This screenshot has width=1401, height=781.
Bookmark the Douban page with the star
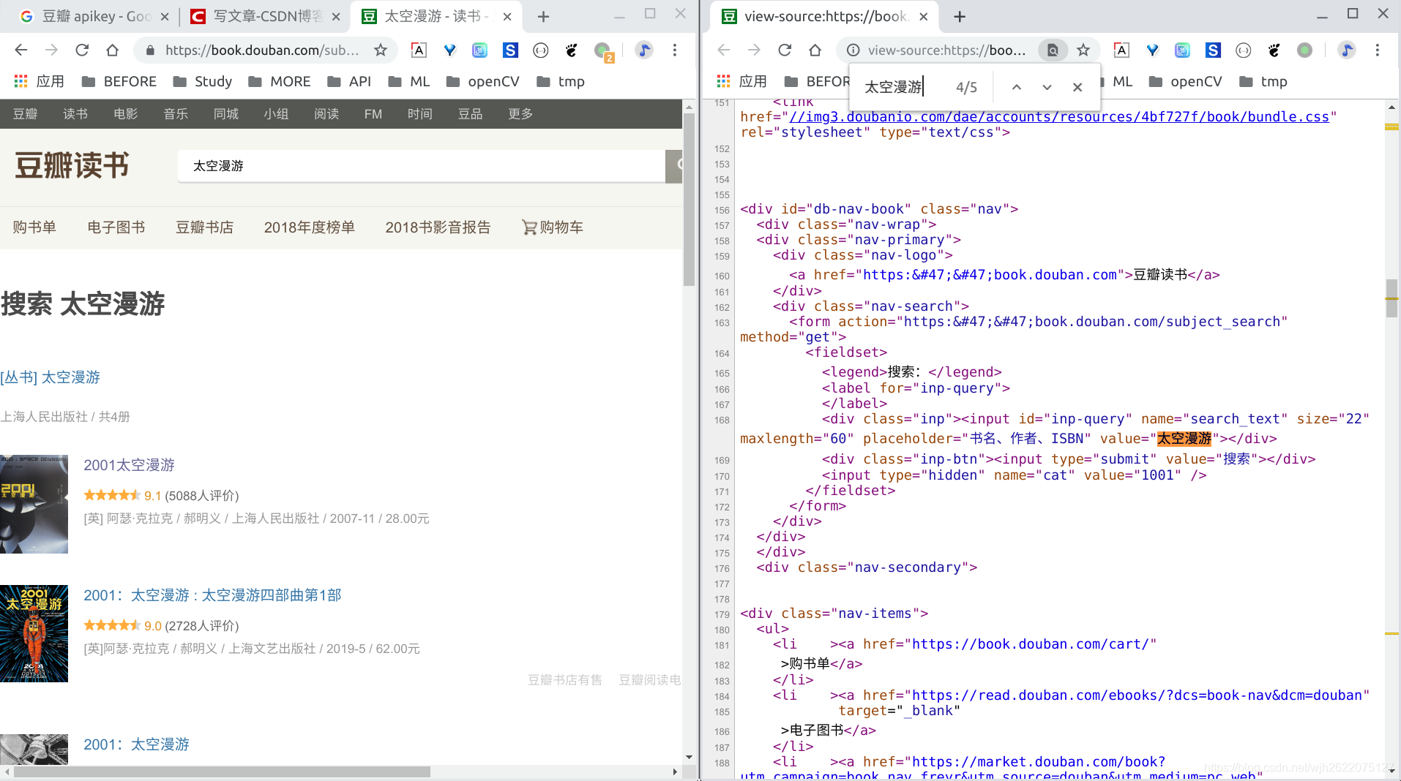pos(381,50)
